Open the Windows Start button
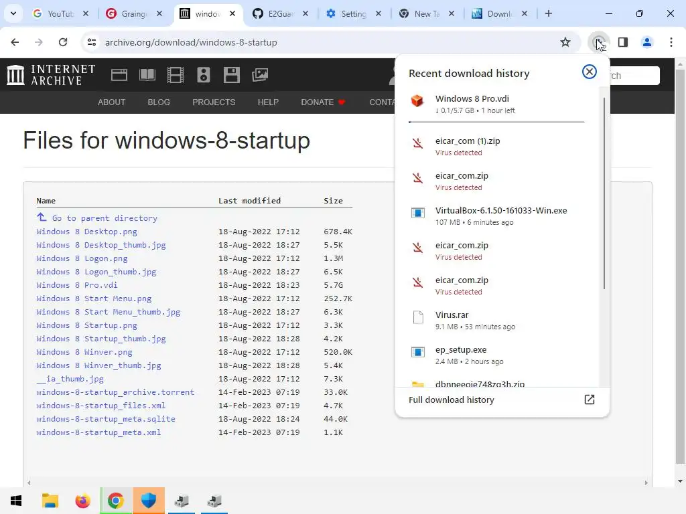 pos(16,501)
